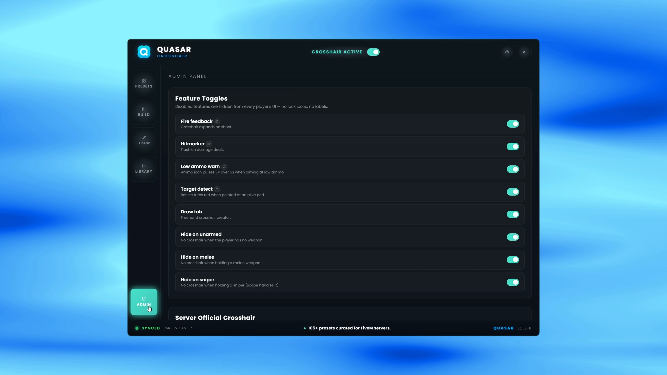The height and width of the screenshot is (375, 667).
Task: Close the Quasar Crosshair panel
Action: [x=524, y=52]
